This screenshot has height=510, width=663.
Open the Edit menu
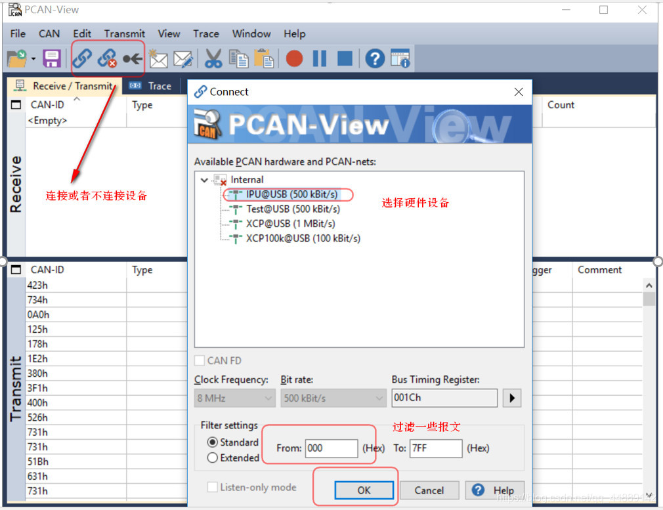click(x=82, y=33)
